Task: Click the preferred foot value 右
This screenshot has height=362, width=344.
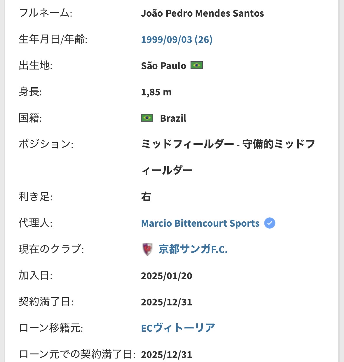Action: (146, 197)
